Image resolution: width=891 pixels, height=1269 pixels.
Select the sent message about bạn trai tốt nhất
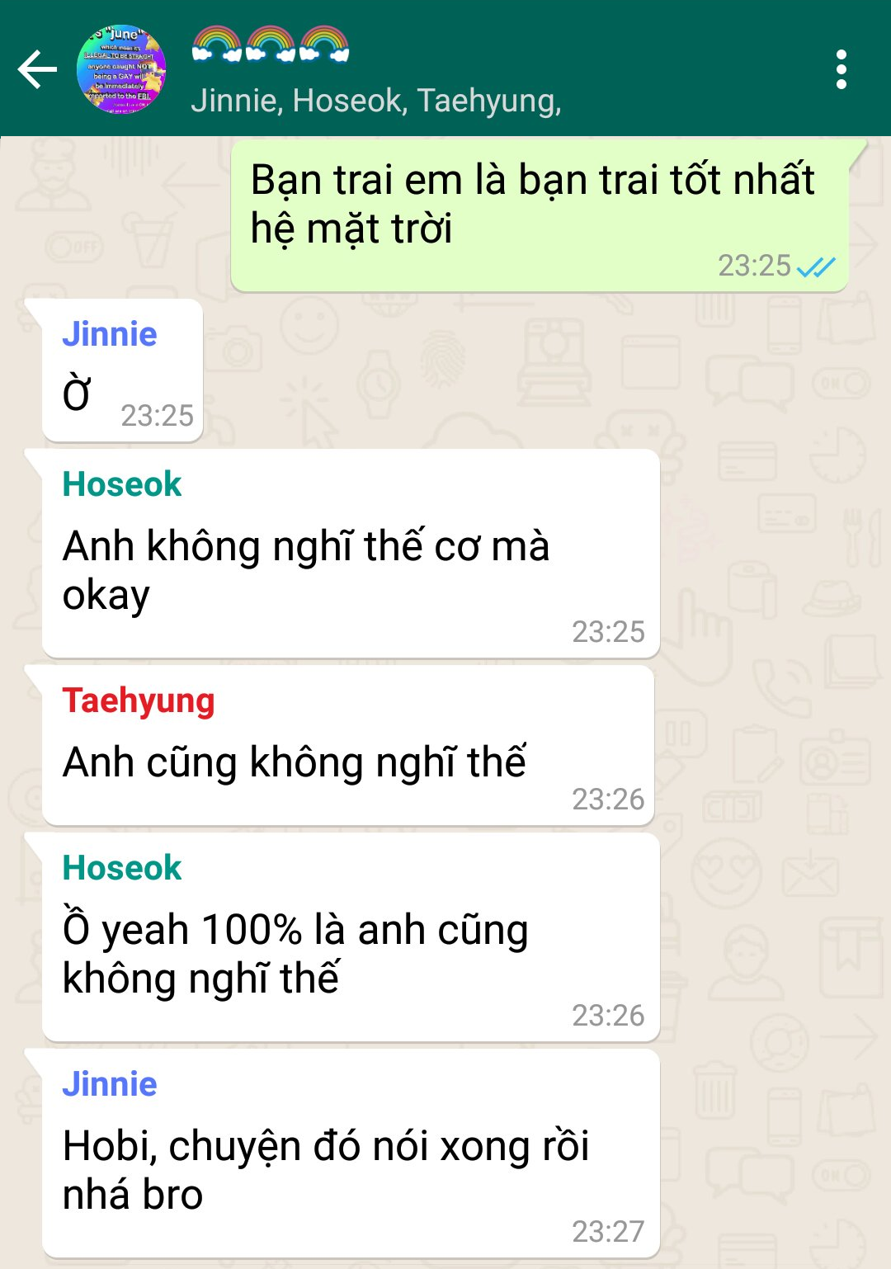(540, 215)
